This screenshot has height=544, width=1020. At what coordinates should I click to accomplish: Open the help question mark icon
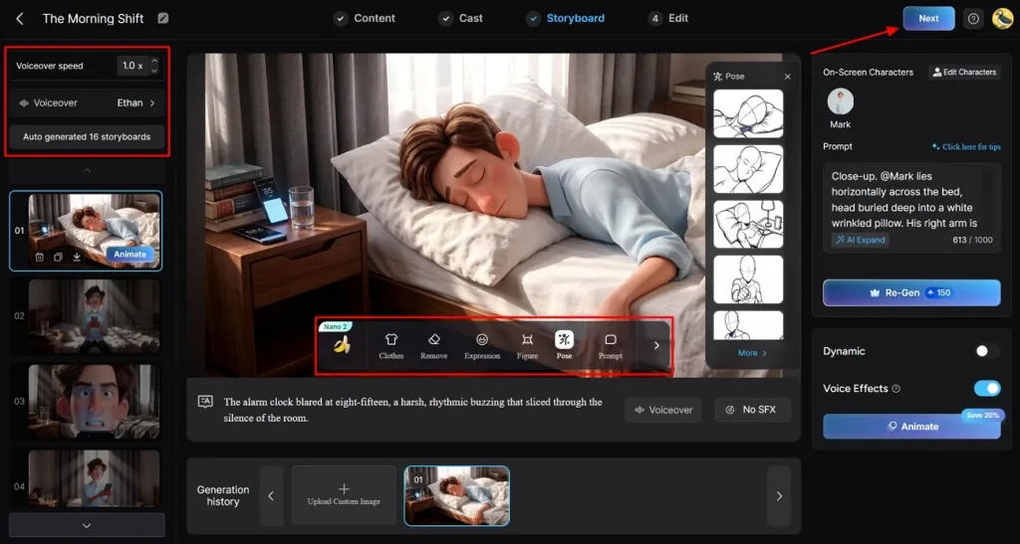pos(973,18)
